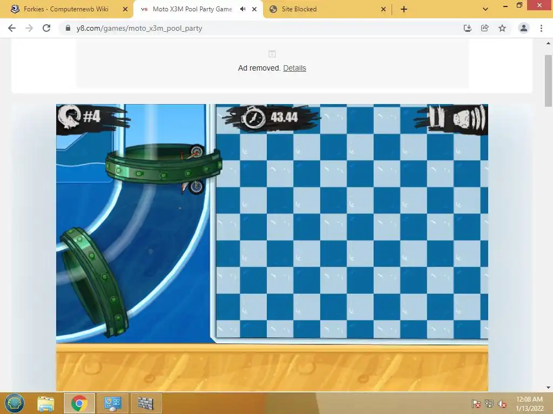This screenshot has width=553, height=414.
Task: Close the Forkies - Computernewb Wiki tab
Action: 125,9
